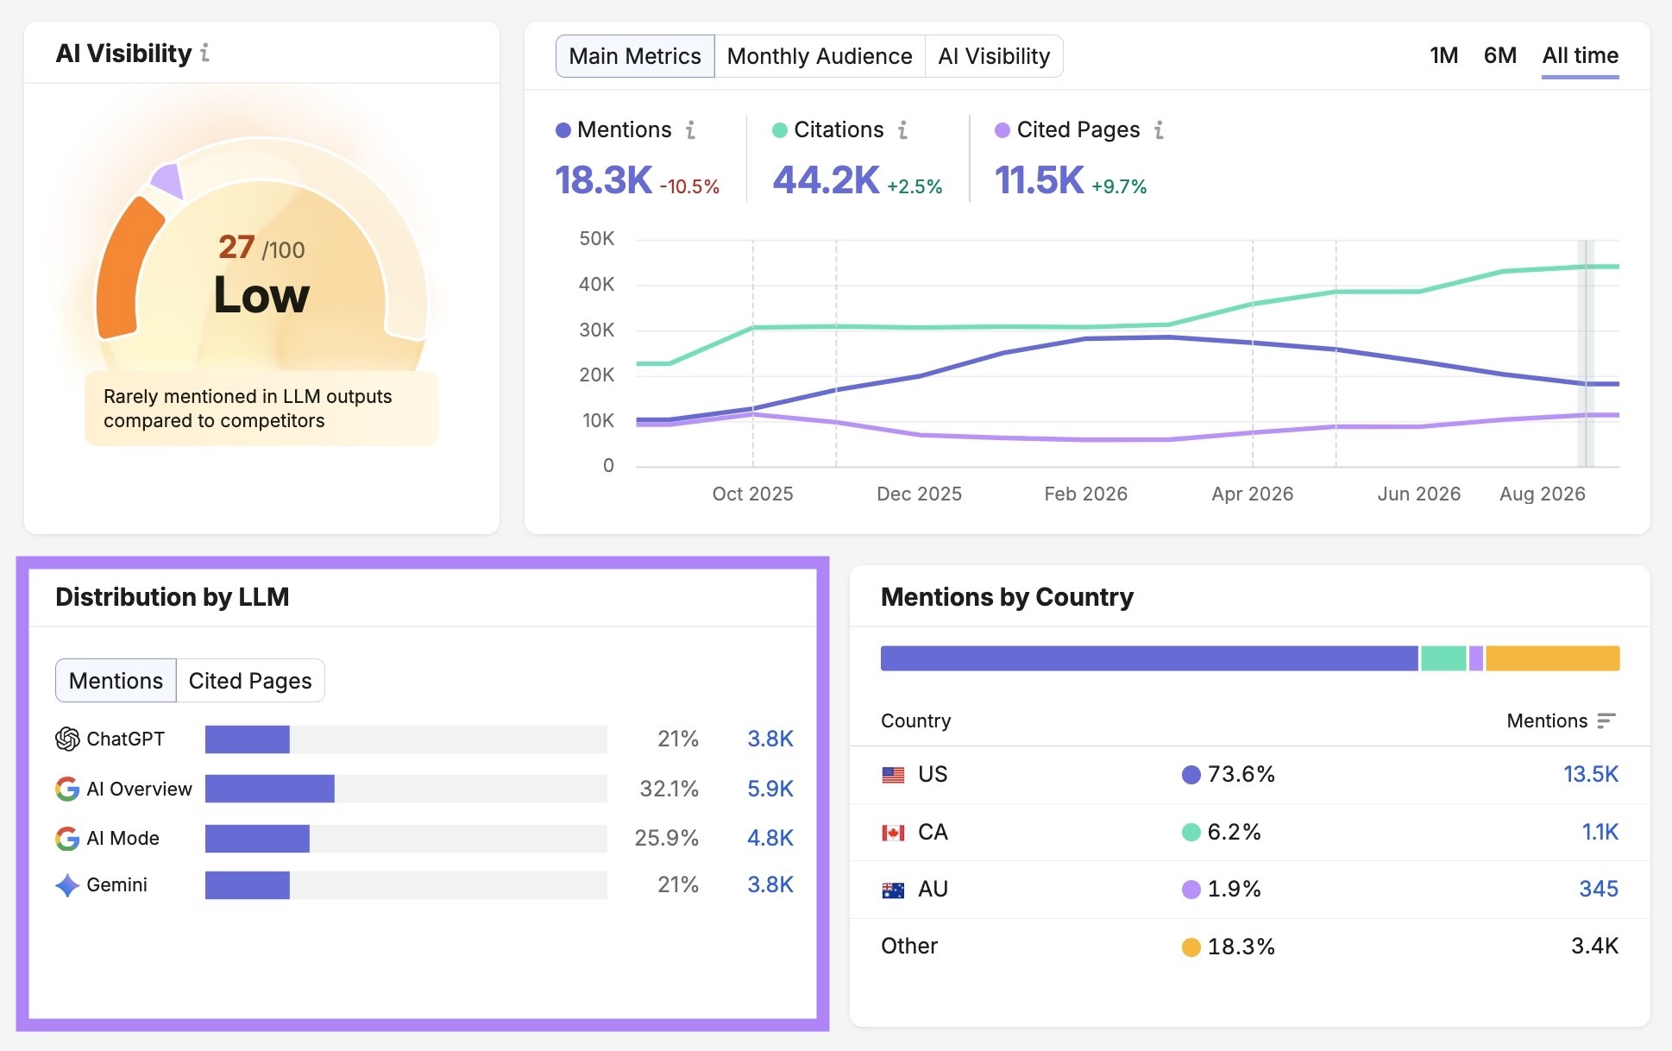Click the 44.2K Citations total
This screenshot has height=1051, width=1672.
click(826, 180)
